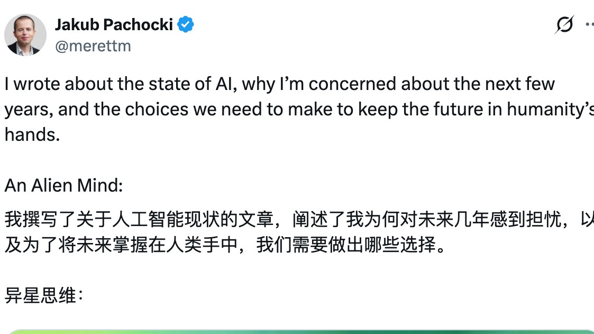Screen dimensions: 594x334
Task: Click the Chinese phrase '我们需要做出哪些选择。'
Action: (352, 245)
